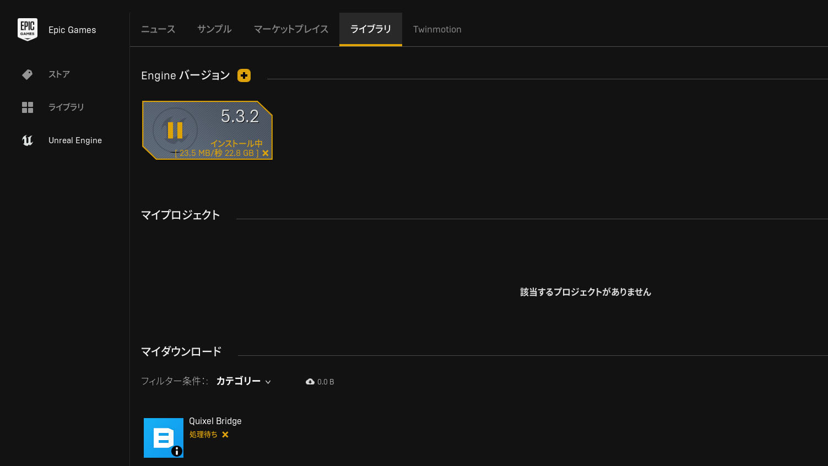The height and width of the screenshot is (466, 828).
Task: Open the カテゴリー filter dropdown
Action: point(243,381)
